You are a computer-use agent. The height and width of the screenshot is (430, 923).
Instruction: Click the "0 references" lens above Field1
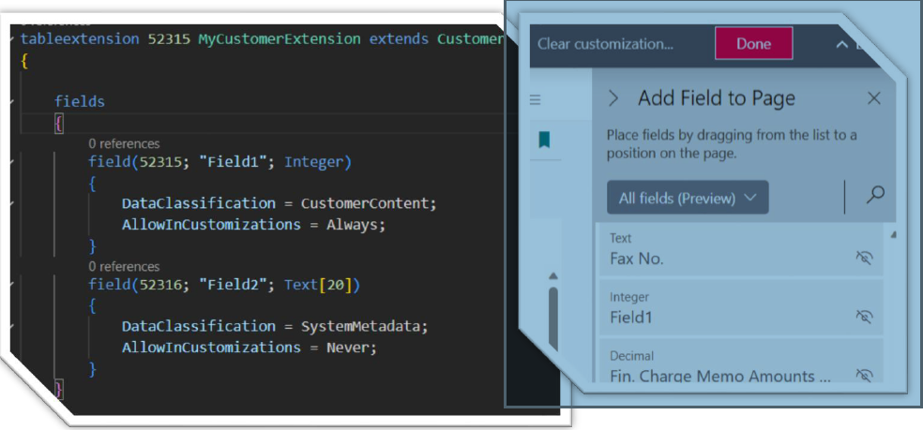[x=124, y=143]
